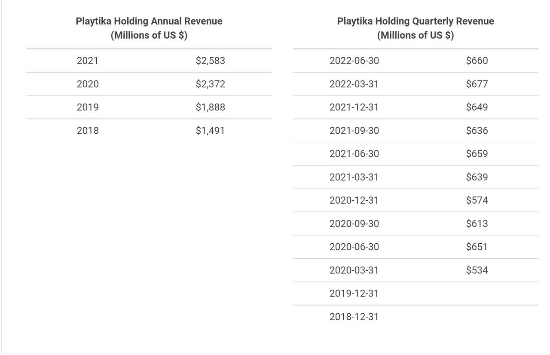Select the 2020-12-31 quarter date
Screen dimensions: 550x355
(x=354, y=200)
